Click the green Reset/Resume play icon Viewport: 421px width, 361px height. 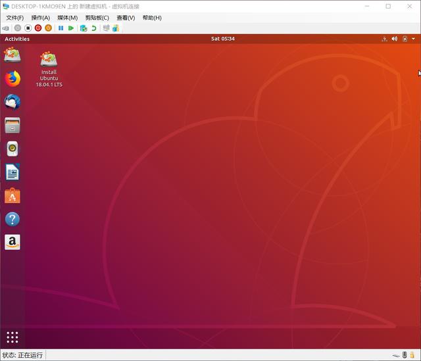point(71,28)
